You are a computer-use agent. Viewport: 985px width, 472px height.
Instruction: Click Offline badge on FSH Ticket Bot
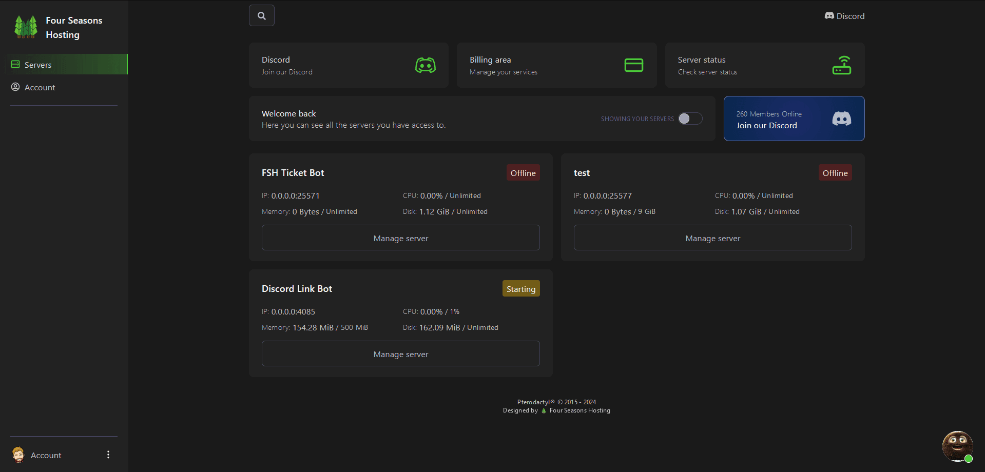(x=523, y=173)
